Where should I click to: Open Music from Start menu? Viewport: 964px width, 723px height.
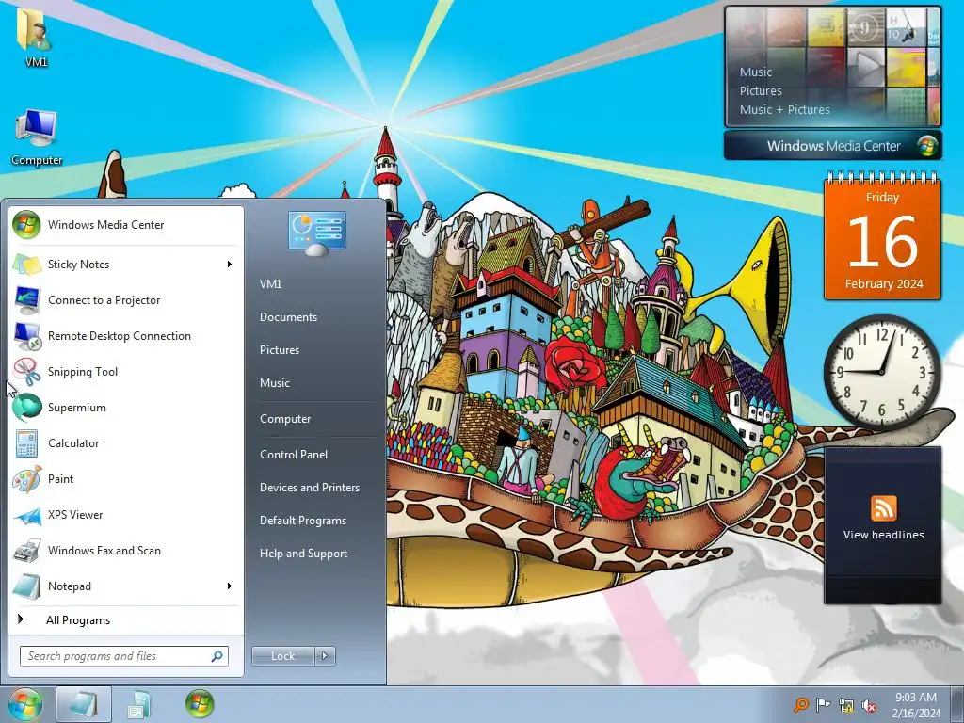274,383
